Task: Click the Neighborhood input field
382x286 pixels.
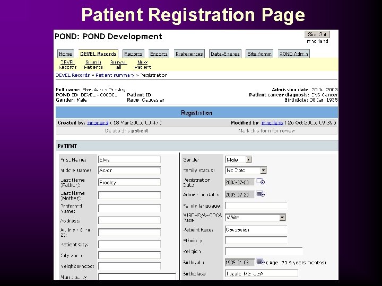Action: click(x=129, y=266)
